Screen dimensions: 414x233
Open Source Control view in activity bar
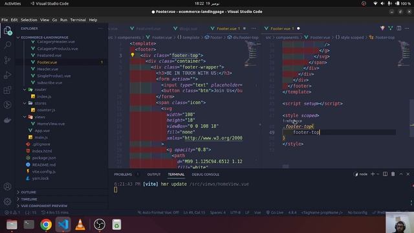coord(7,60)
